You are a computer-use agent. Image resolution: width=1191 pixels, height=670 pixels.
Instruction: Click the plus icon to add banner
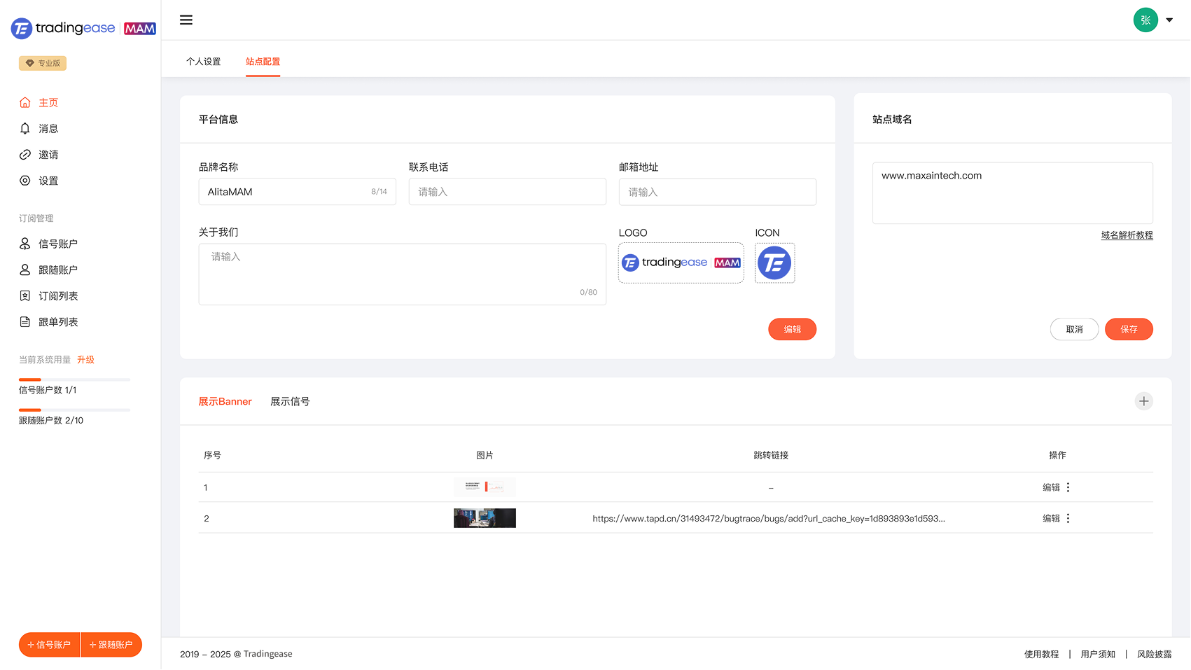1143,401
